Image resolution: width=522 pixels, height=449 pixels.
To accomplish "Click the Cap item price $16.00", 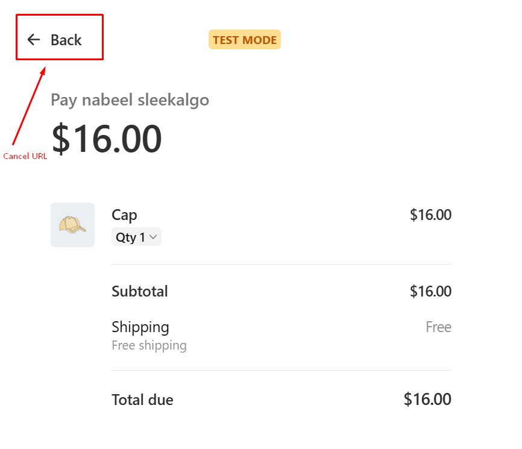I will [430, 215].
